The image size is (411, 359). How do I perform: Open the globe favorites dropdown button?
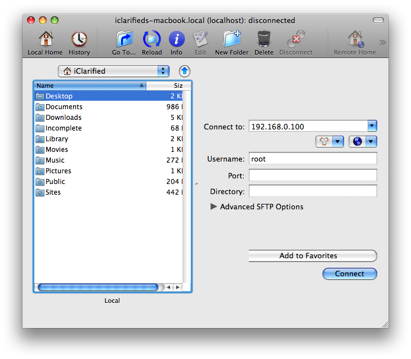click(x=363, y=142)
